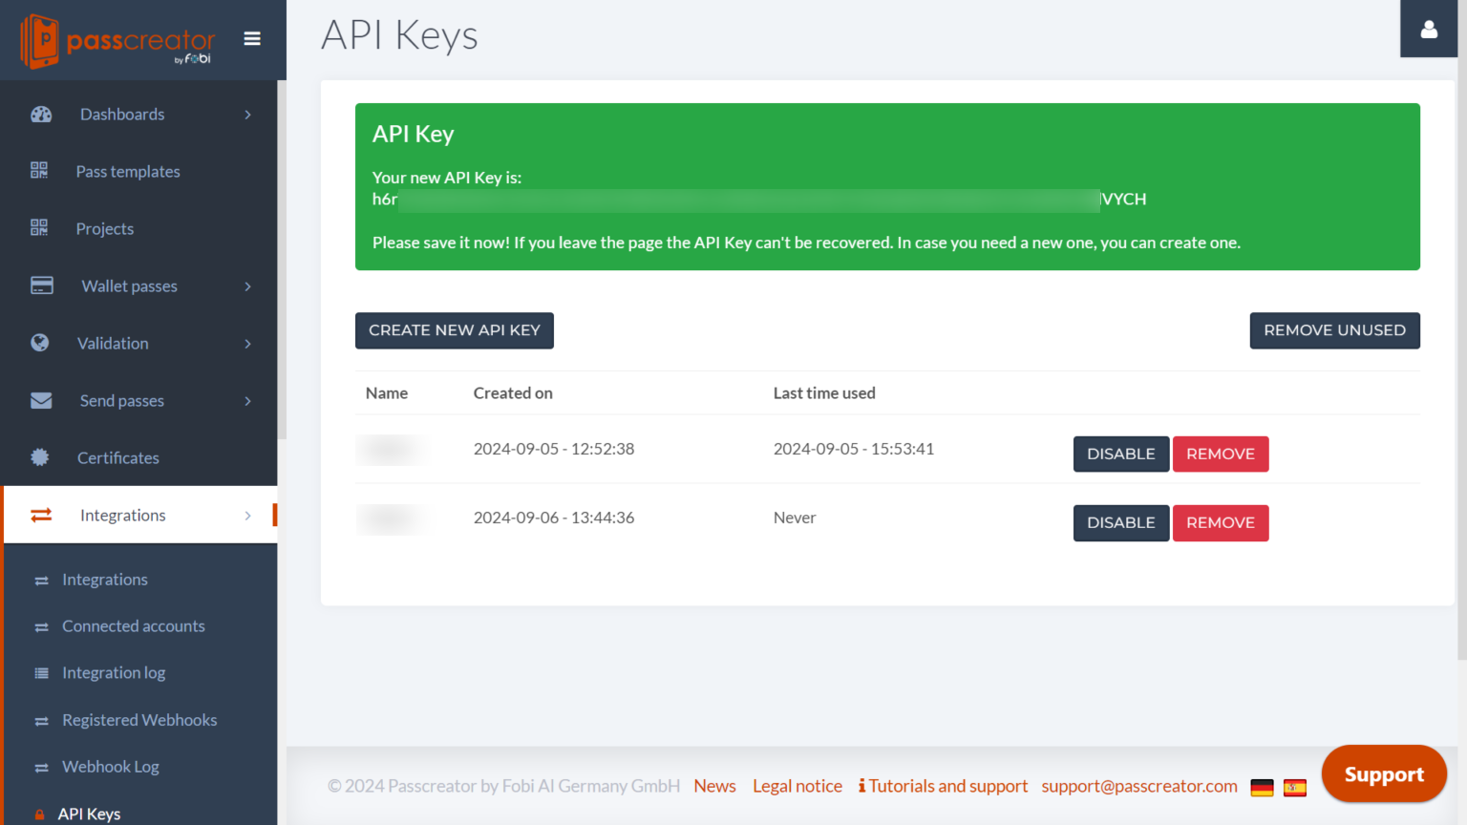Go to Registered Webhooks submenu item
Viewport: 1467px width, 825px height.
pyautogui.click(x=139, y=720)
